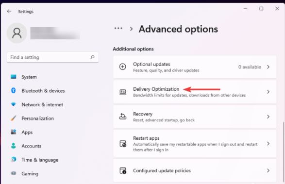Click the Apps icon in sidebar
The height and width of the screenshot is (184, 285).
tap(14, 132)
